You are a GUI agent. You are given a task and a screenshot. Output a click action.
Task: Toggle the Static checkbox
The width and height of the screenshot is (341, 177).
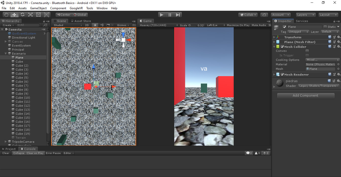pos(325,27)
